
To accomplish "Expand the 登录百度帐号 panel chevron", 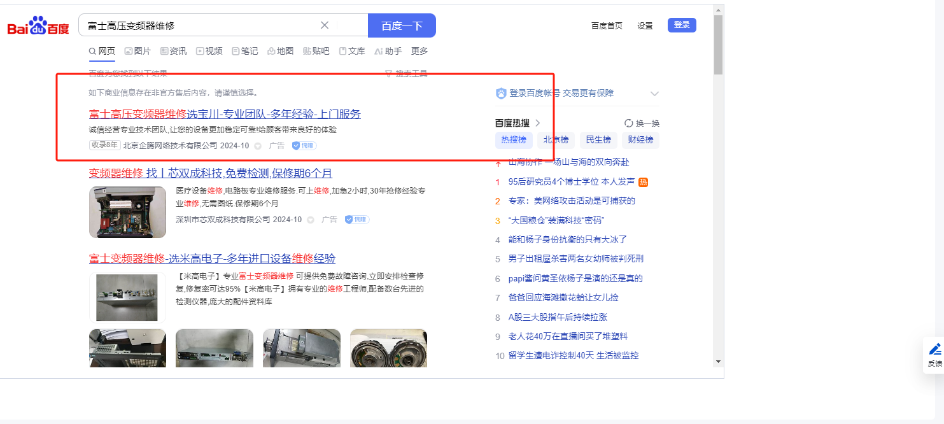I will click(x=654, y=94).
